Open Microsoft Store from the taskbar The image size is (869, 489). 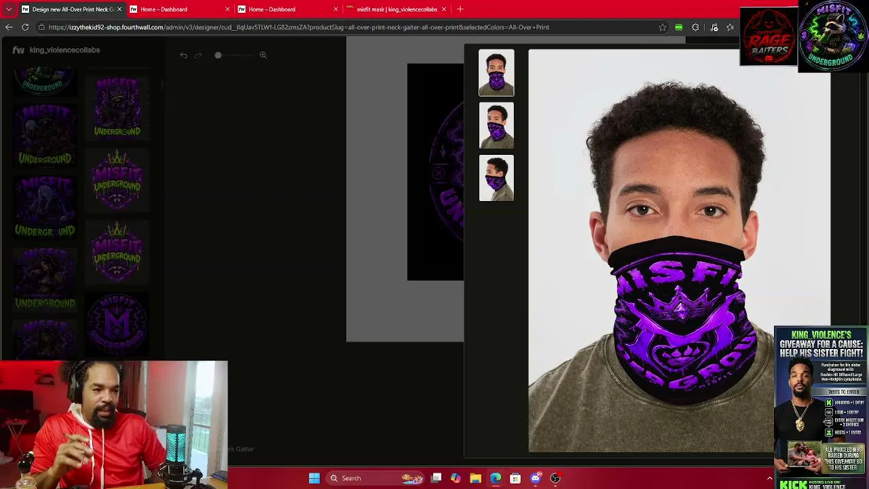tap(515, 478)
